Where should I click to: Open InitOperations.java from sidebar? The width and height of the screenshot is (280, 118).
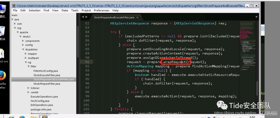coord(41,105)
